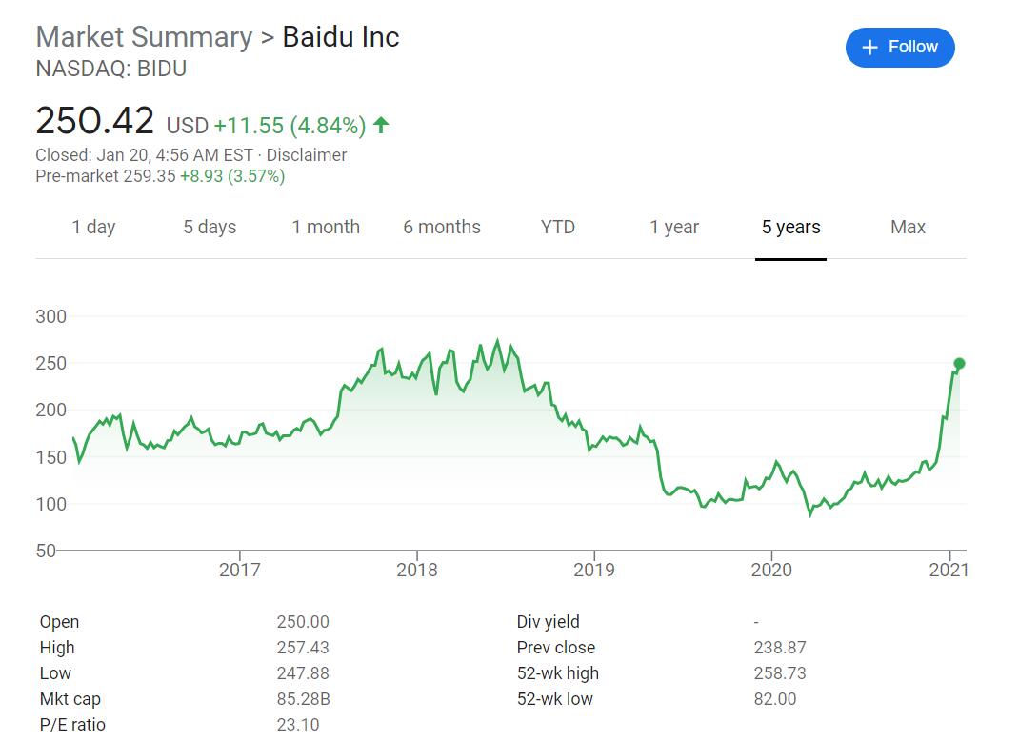The image size is (1019, 742).
Task: Click the 2019 mark on chart axis
Action: click(x=594, y=570)
